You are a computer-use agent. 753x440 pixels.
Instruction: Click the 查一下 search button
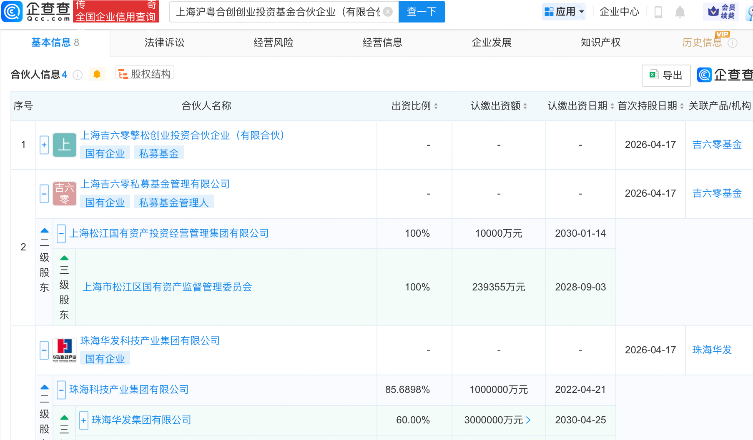(422, 12)
